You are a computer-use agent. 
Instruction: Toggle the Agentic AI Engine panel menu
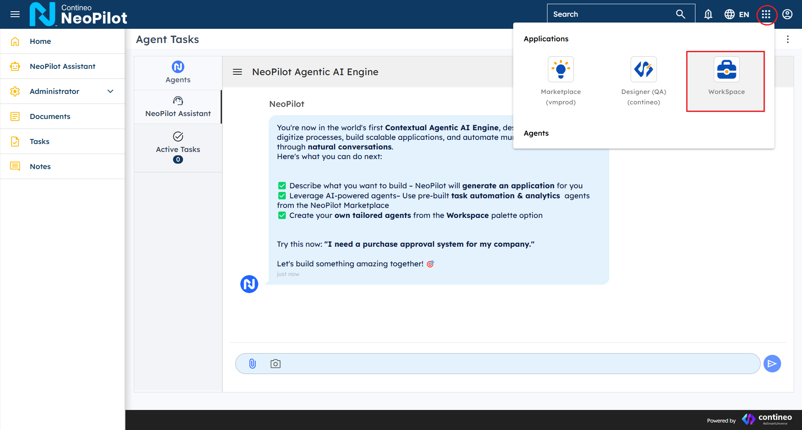tap(237, 72)
